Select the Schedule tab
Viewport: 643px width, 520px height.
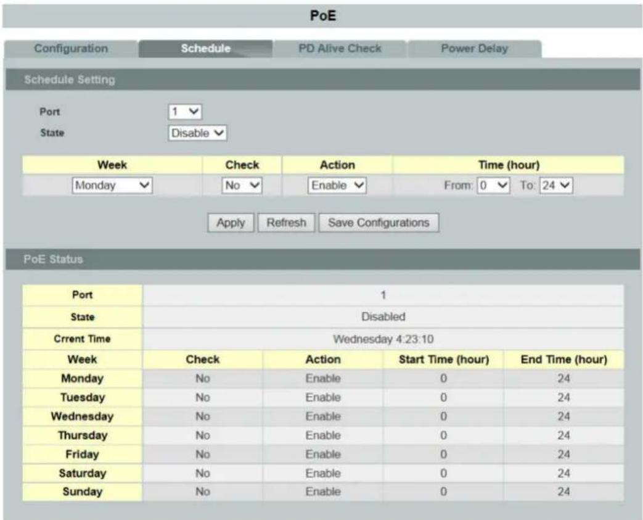205,49
